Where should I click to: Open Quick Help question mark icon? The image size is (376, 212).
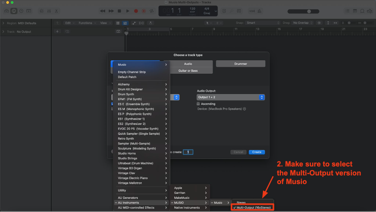21,11
